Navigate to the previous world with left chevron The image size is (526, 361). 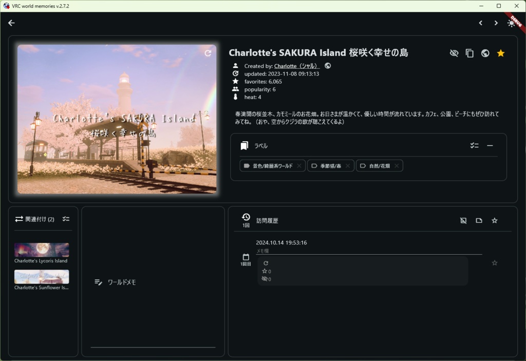coord(480,23)
